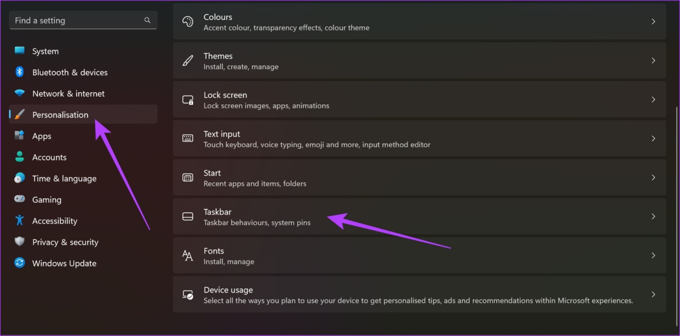
Task: Click the Text input keyboard icon
Action: [188, 139]
